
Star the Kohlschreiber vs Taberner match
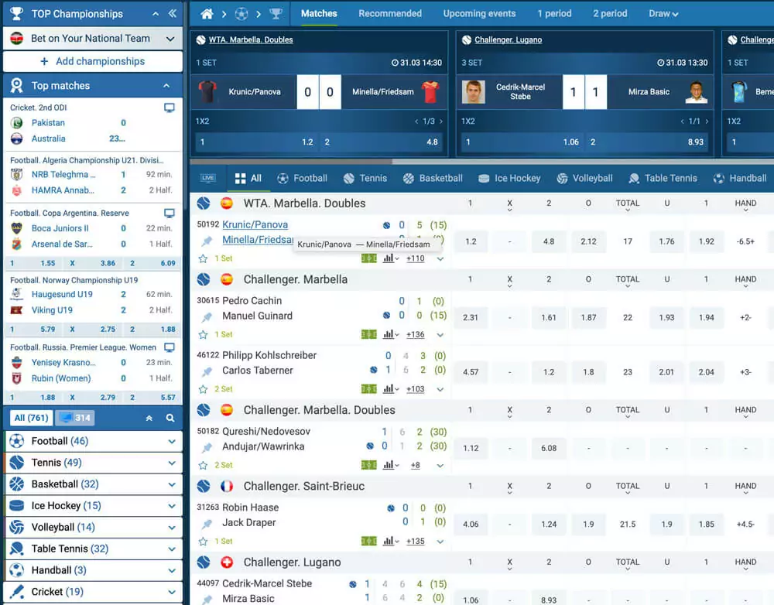click(203, 389)
